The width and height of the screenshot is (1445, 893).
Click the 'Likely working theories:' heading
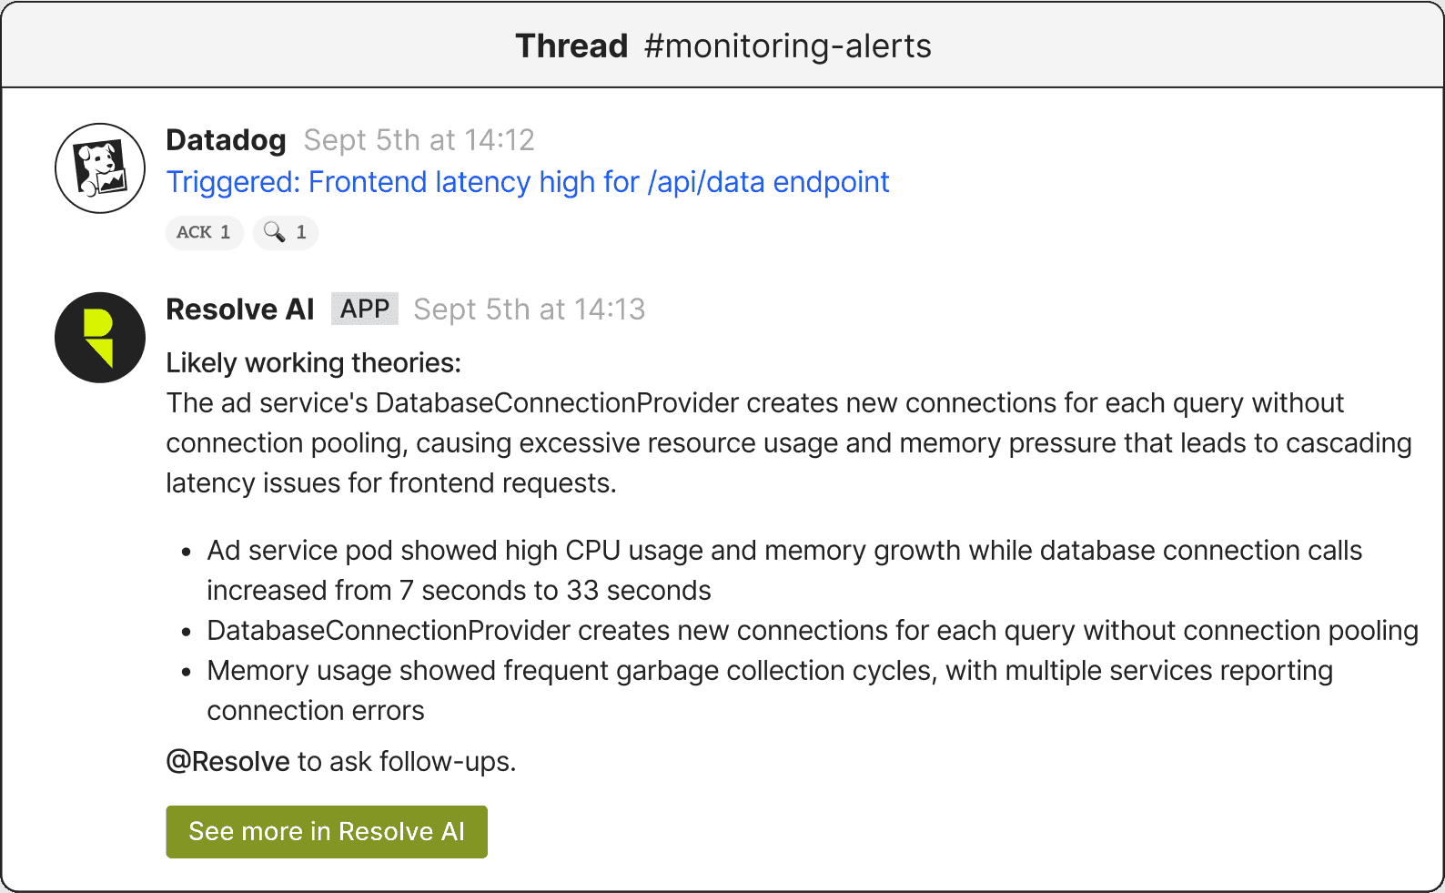point(313,363)
